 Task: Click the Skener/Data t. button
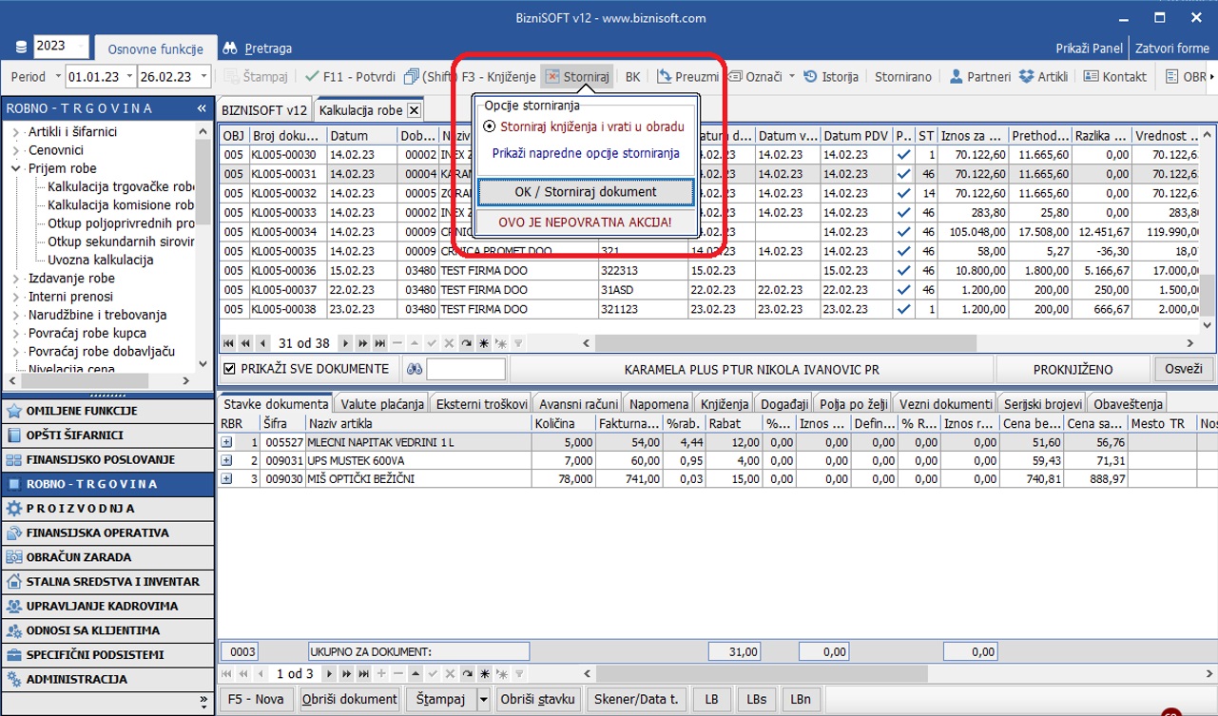click(636, 700)
